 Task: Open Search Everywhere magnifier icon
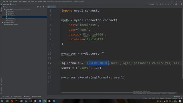pyautogui.click(x=182, y=4)
